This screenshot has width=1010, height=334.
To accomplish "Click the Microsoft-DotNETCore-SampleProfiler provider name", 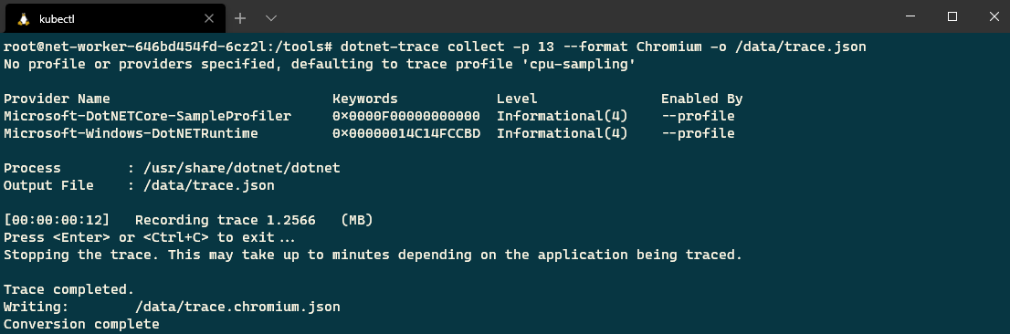I will tap(147, 117).
